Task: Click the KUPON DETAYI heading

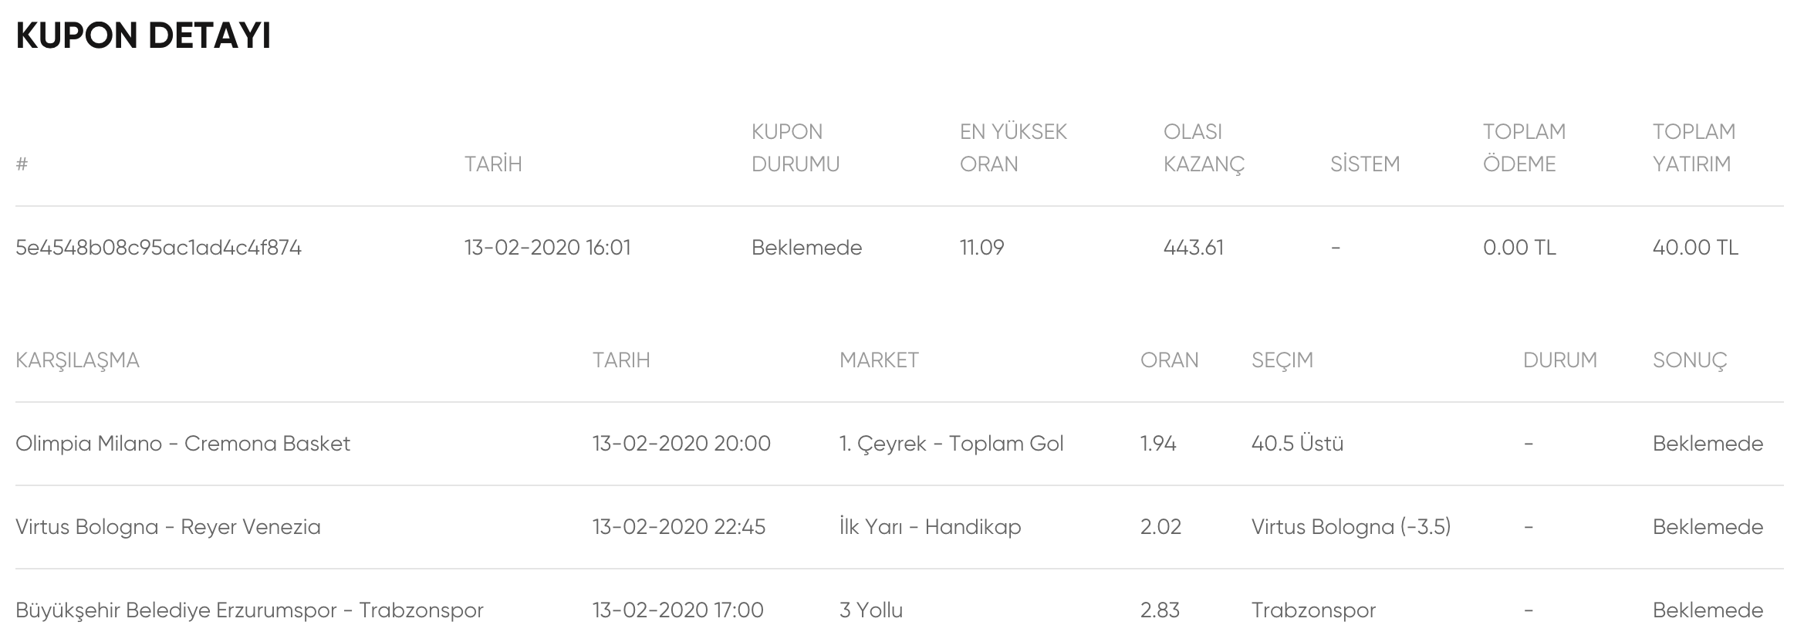Action: [144, 35]
